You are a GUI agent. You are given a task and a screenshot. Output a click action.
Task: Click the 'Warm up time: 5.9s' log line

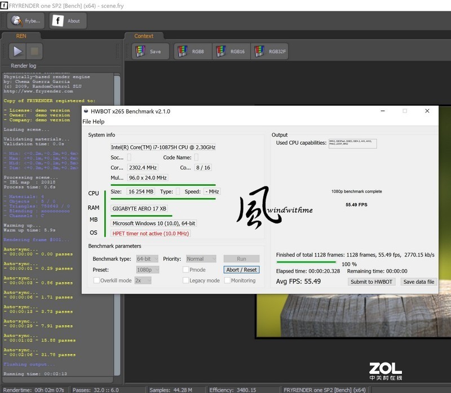coord(30,230)
